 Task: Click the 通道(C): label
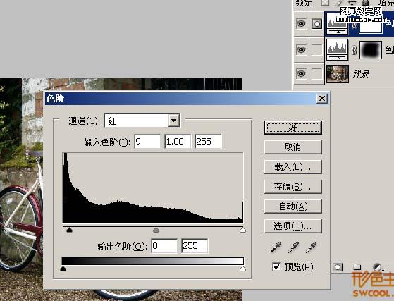point(85,121)
